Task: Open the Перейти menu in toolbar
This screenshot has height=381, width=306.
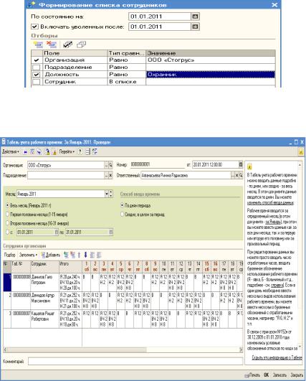Action: (67, 151)
